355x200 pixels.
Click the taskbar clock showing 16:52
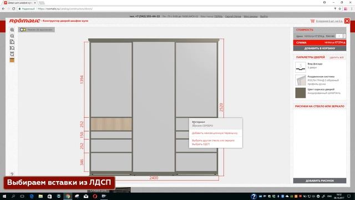pos(339,196)
